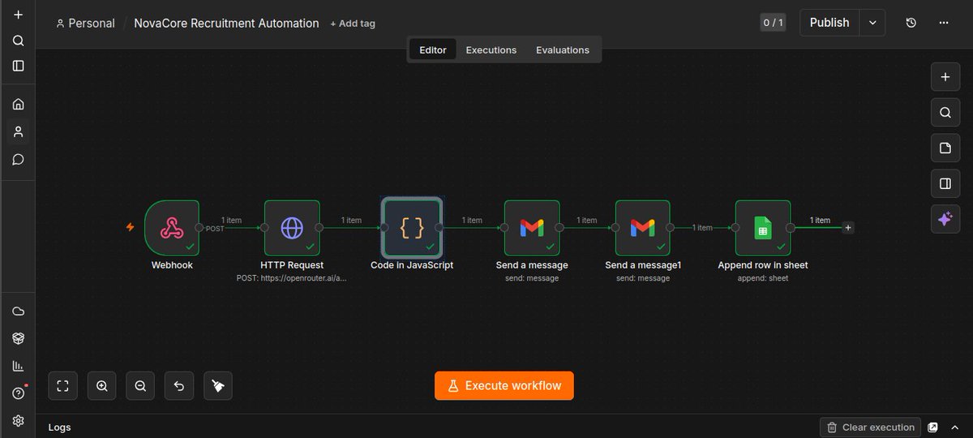Click the Webhook node output connector dot
The image size is (973, 438).
(x=199, y=228)
